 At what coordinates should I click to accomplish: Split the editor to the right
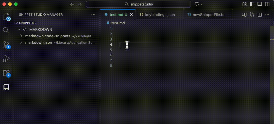[x=260, y=15]
